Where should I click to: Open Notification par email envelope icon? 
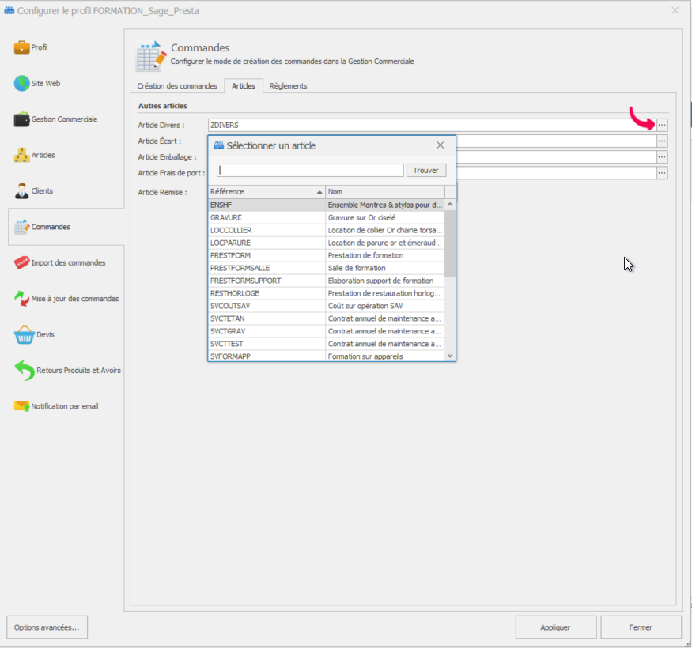(21, 406)
